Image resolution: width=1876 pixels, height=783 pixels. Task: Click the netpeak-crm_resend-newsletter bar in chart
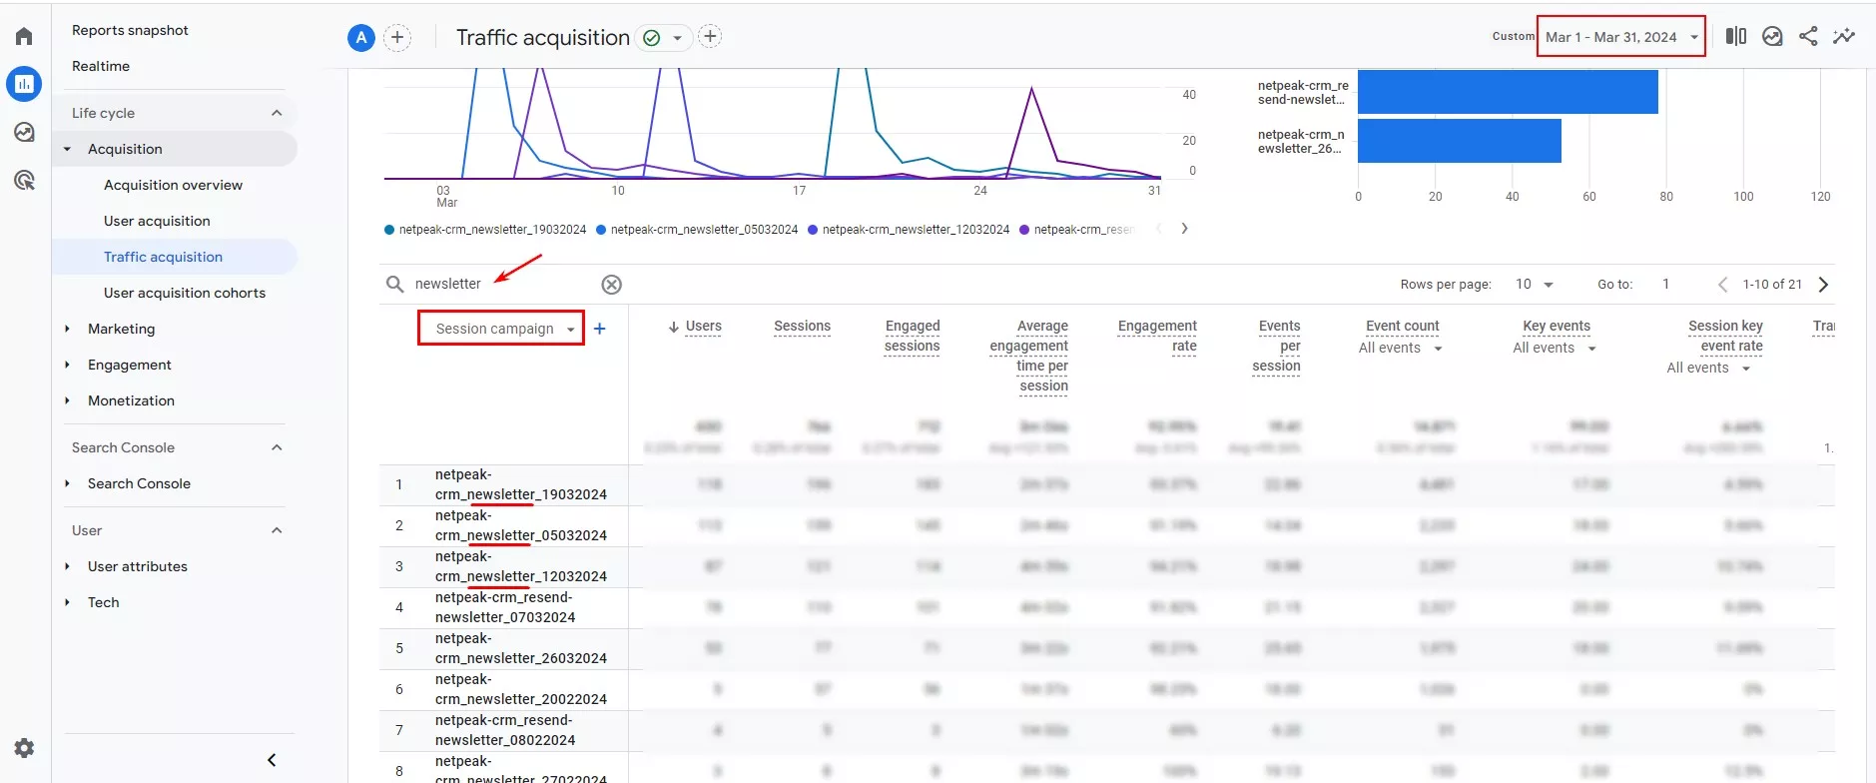[1508, 92]
